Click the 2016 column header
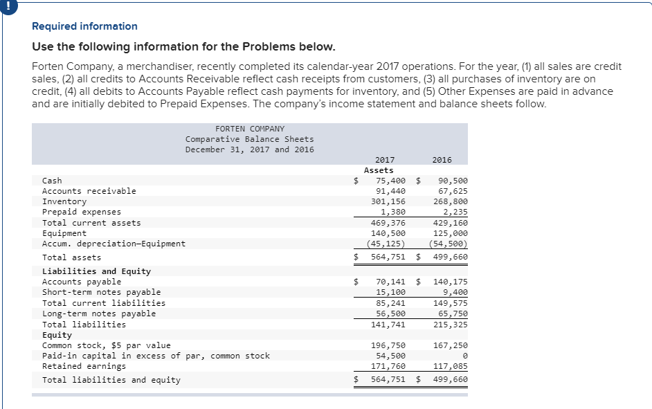 coord(443,160)
